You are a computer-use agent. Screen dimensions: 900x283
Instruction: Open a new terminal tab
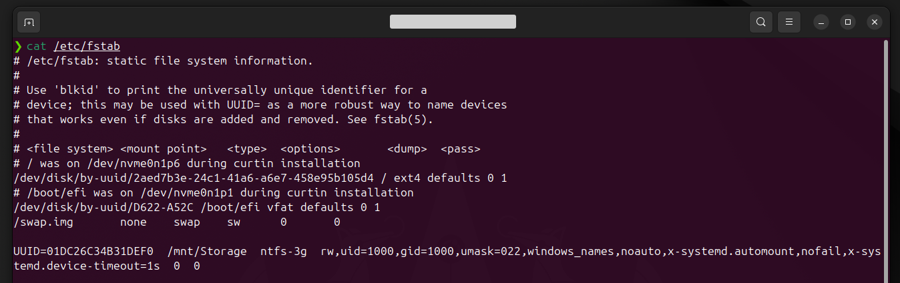click(x=29, y=22)
